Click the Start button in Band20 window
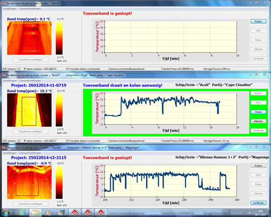Viewport: 271px width, 217px height. [x=258, y=175]
